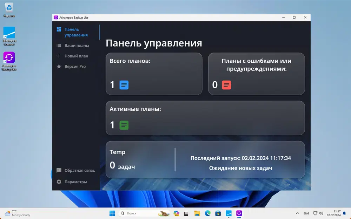
Task: Click the dashboard grid icon beside Панель управления
Action: pos(59,29)
